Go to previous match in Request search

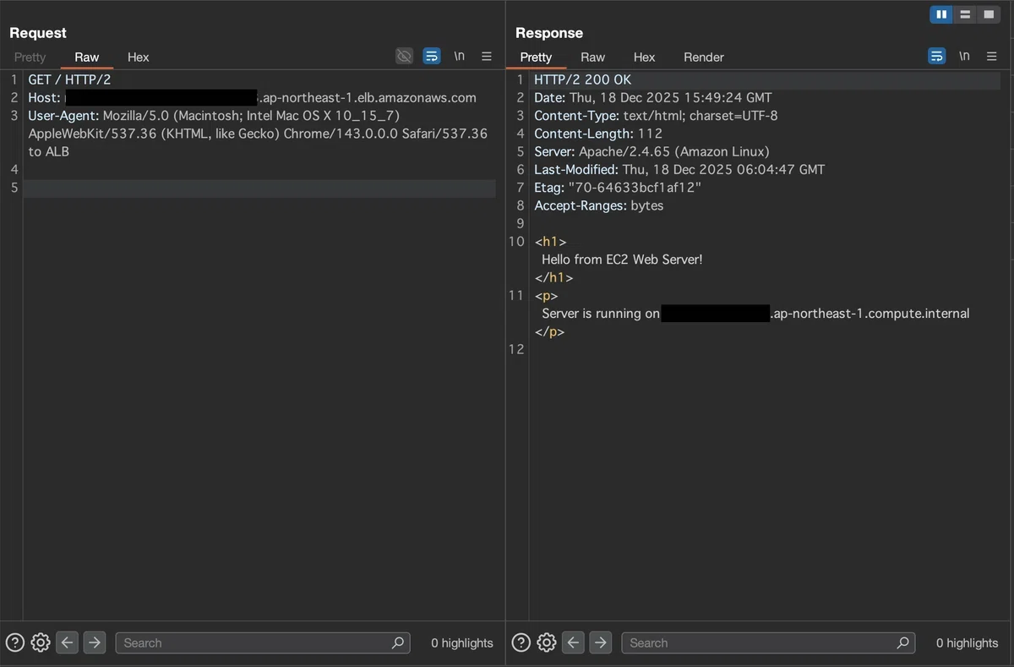[68, 642]
